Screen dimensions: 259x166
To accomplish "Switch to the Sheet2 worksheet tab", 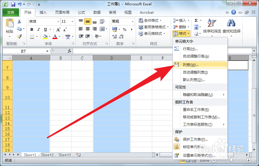I will 47,155.
